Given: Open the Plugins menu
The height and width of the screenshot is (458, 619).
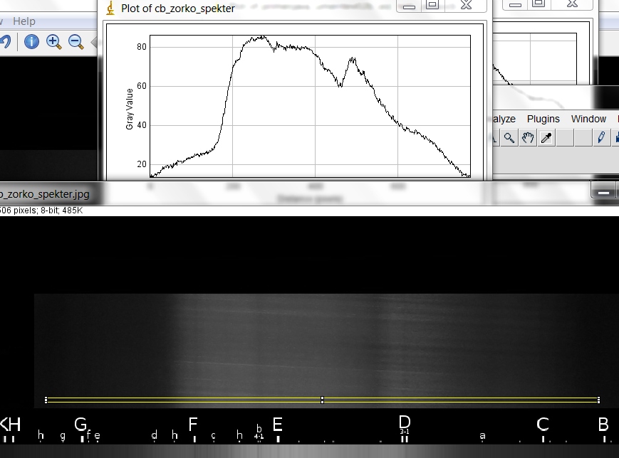Looking at the screenshot, I should coord(543,119).
